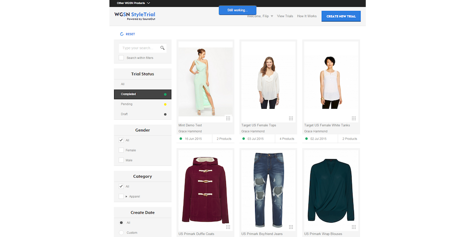Viewport: 475px width, 237px height.
Task: Open the mint dress thumbnail
Action: tap(205, 82)
